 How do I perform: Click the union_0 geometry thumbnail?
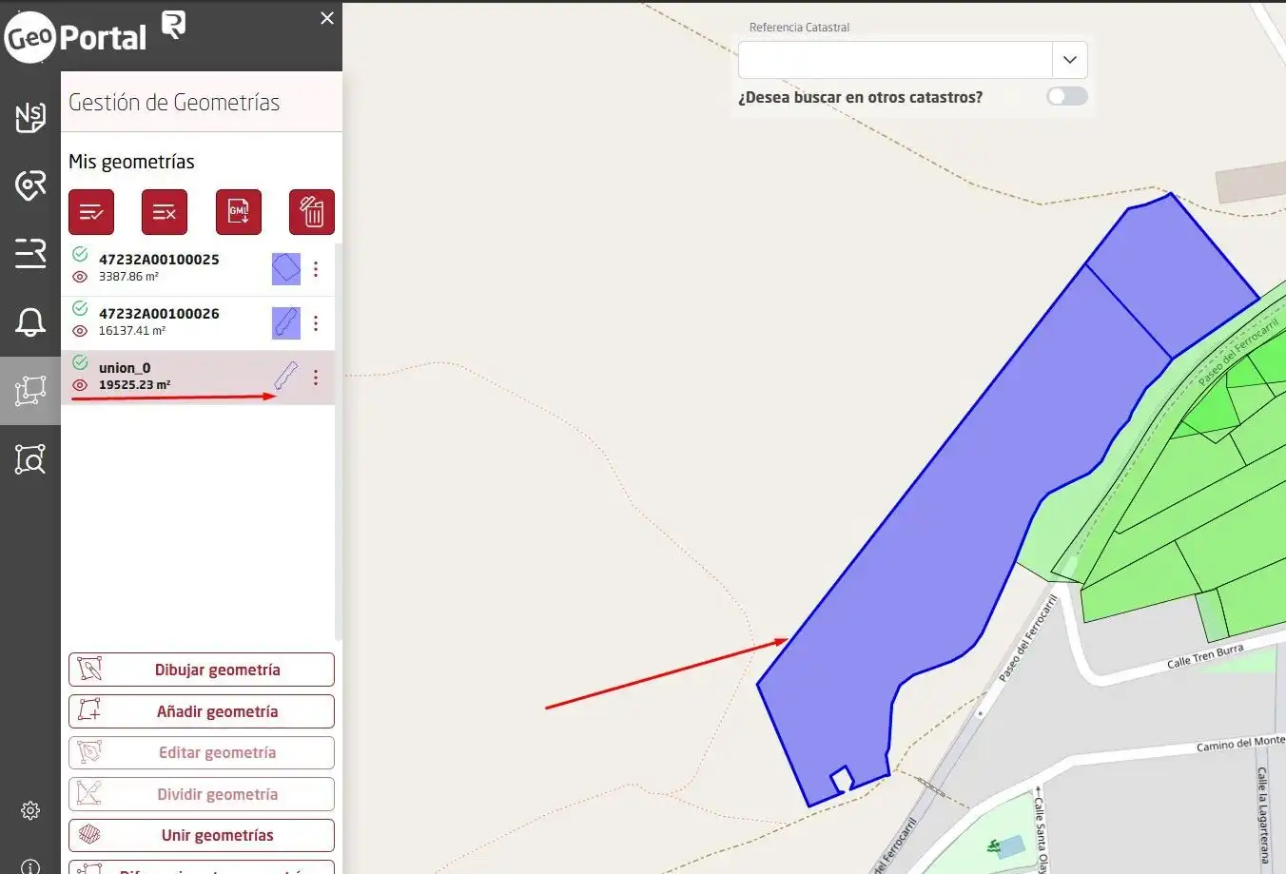click(x=286, y=377)
